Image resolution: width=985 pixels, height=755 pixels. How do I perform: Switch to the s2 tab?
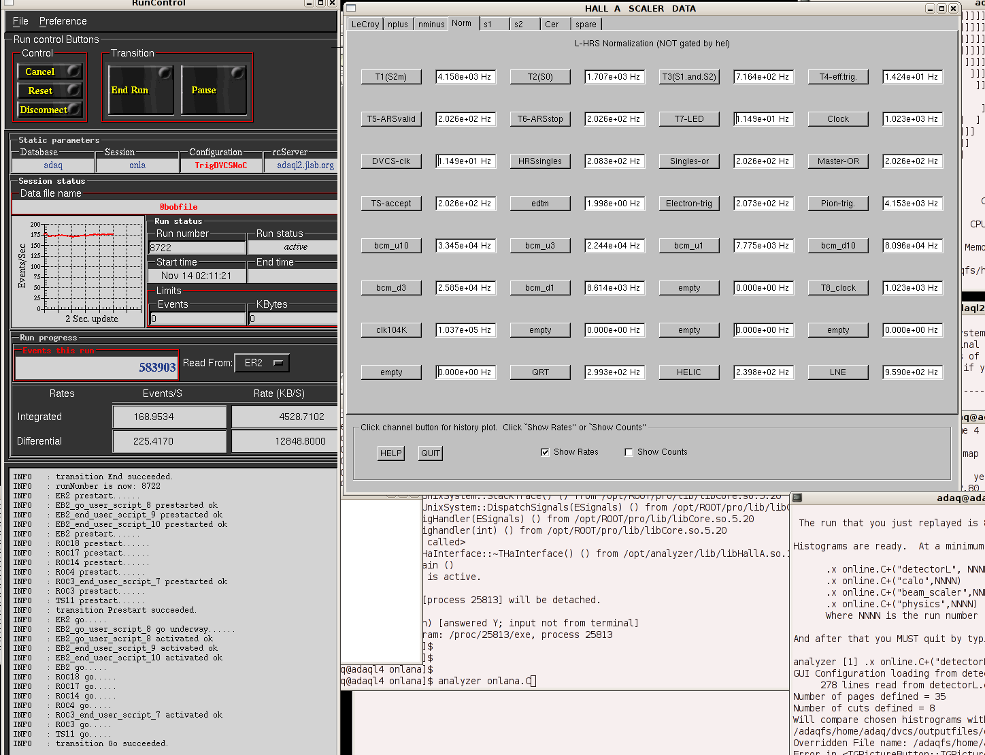pyautogui.click(x=525, y=24)
